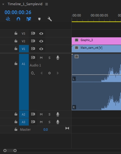Toggle sync lock for A3
Viewport: 121px width, 154px height.
point(33,122)
